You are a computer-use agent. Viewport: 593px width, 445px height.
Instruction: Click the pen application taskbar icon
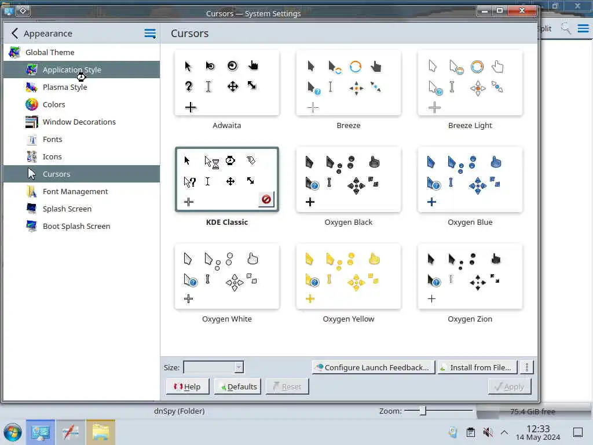(x=71, y=432)
